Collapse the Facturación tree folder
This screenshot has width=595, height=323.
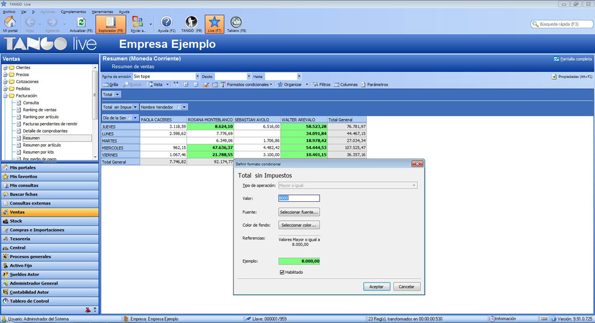click(5, 96)
